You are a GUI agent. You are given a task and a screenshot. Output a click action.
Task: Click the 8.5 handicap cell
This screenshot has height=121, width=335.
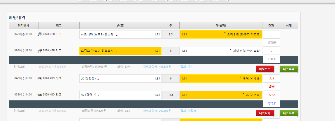coord(171,35)
